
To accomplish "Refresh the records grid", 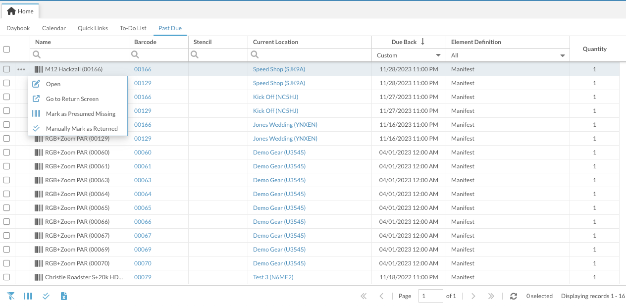I will click(514, 296).
